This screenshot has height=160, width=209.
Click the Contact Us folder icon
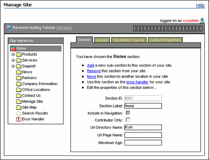(18, 96)
